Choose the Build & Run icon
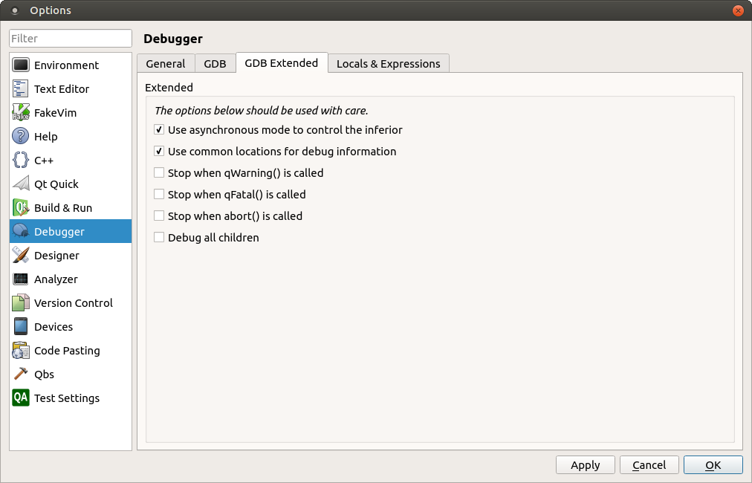752x483 pixels. pyautogui.click(x=21, y=207)
